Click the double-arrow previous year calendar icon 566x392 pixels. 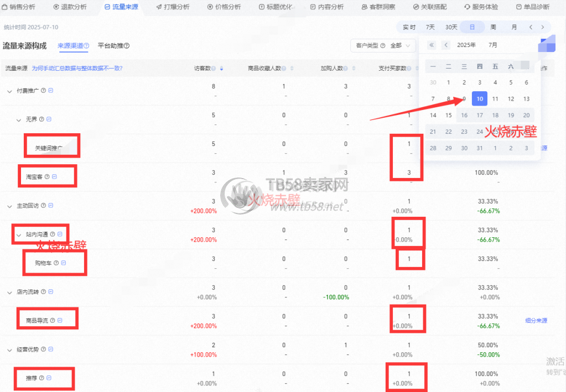point(432,45)
